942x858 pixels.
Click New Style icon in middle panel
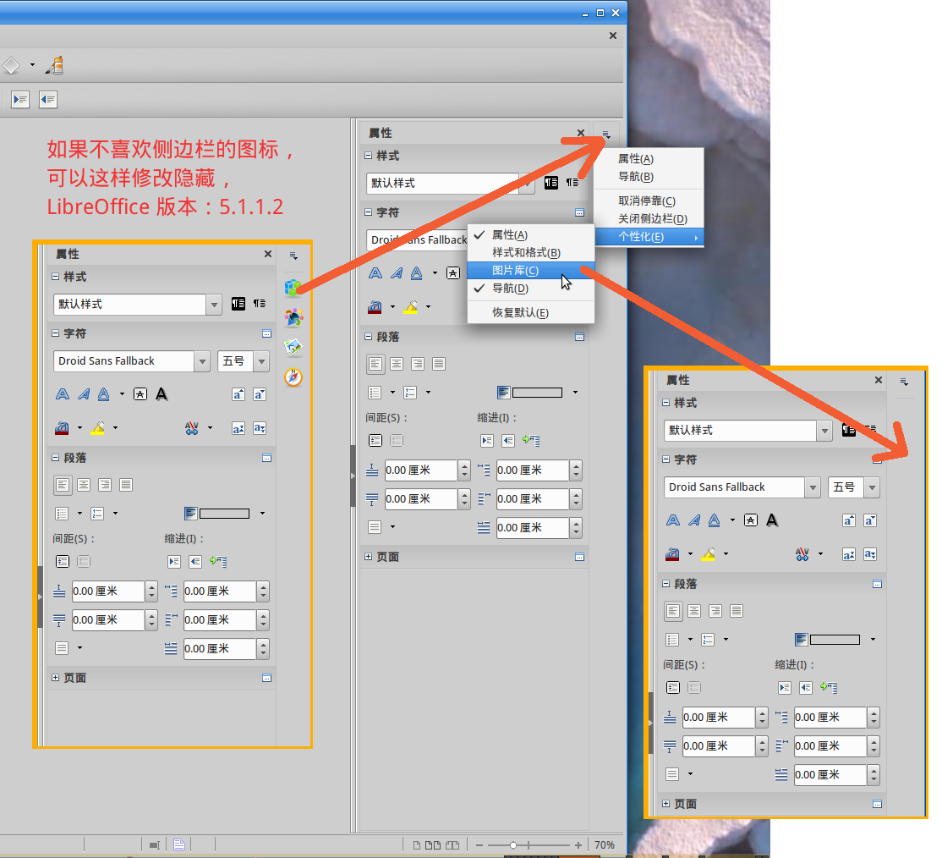click(550, 183)
